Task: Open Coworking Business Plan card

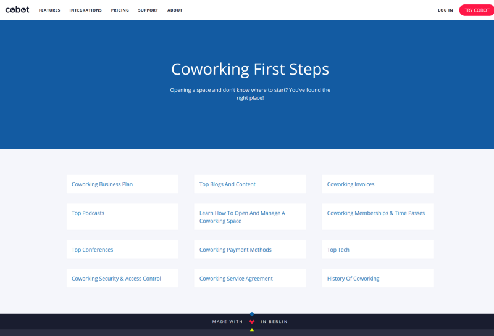Action: (122, 184)
